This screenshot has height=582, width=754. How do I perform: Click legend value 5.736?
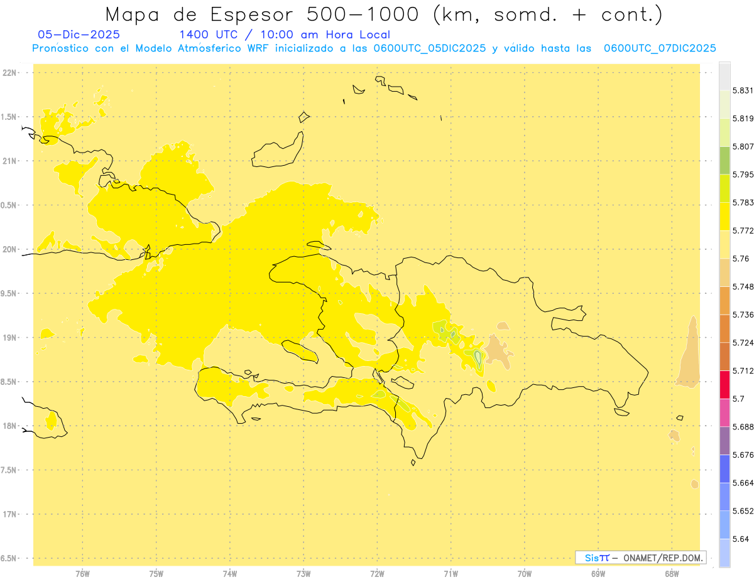(743, 315)
